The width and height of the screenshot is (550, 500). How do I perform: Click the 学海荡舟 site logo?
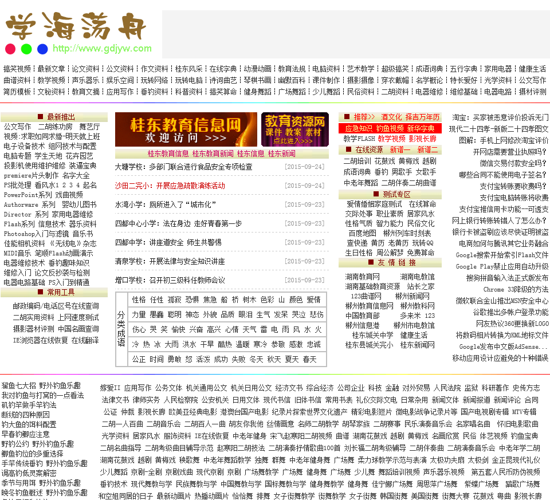[76, 26]
